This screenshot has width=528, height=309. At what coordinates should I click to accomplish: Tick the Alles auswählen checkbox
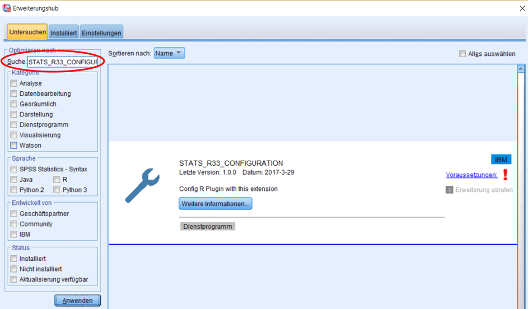(462, 54)
